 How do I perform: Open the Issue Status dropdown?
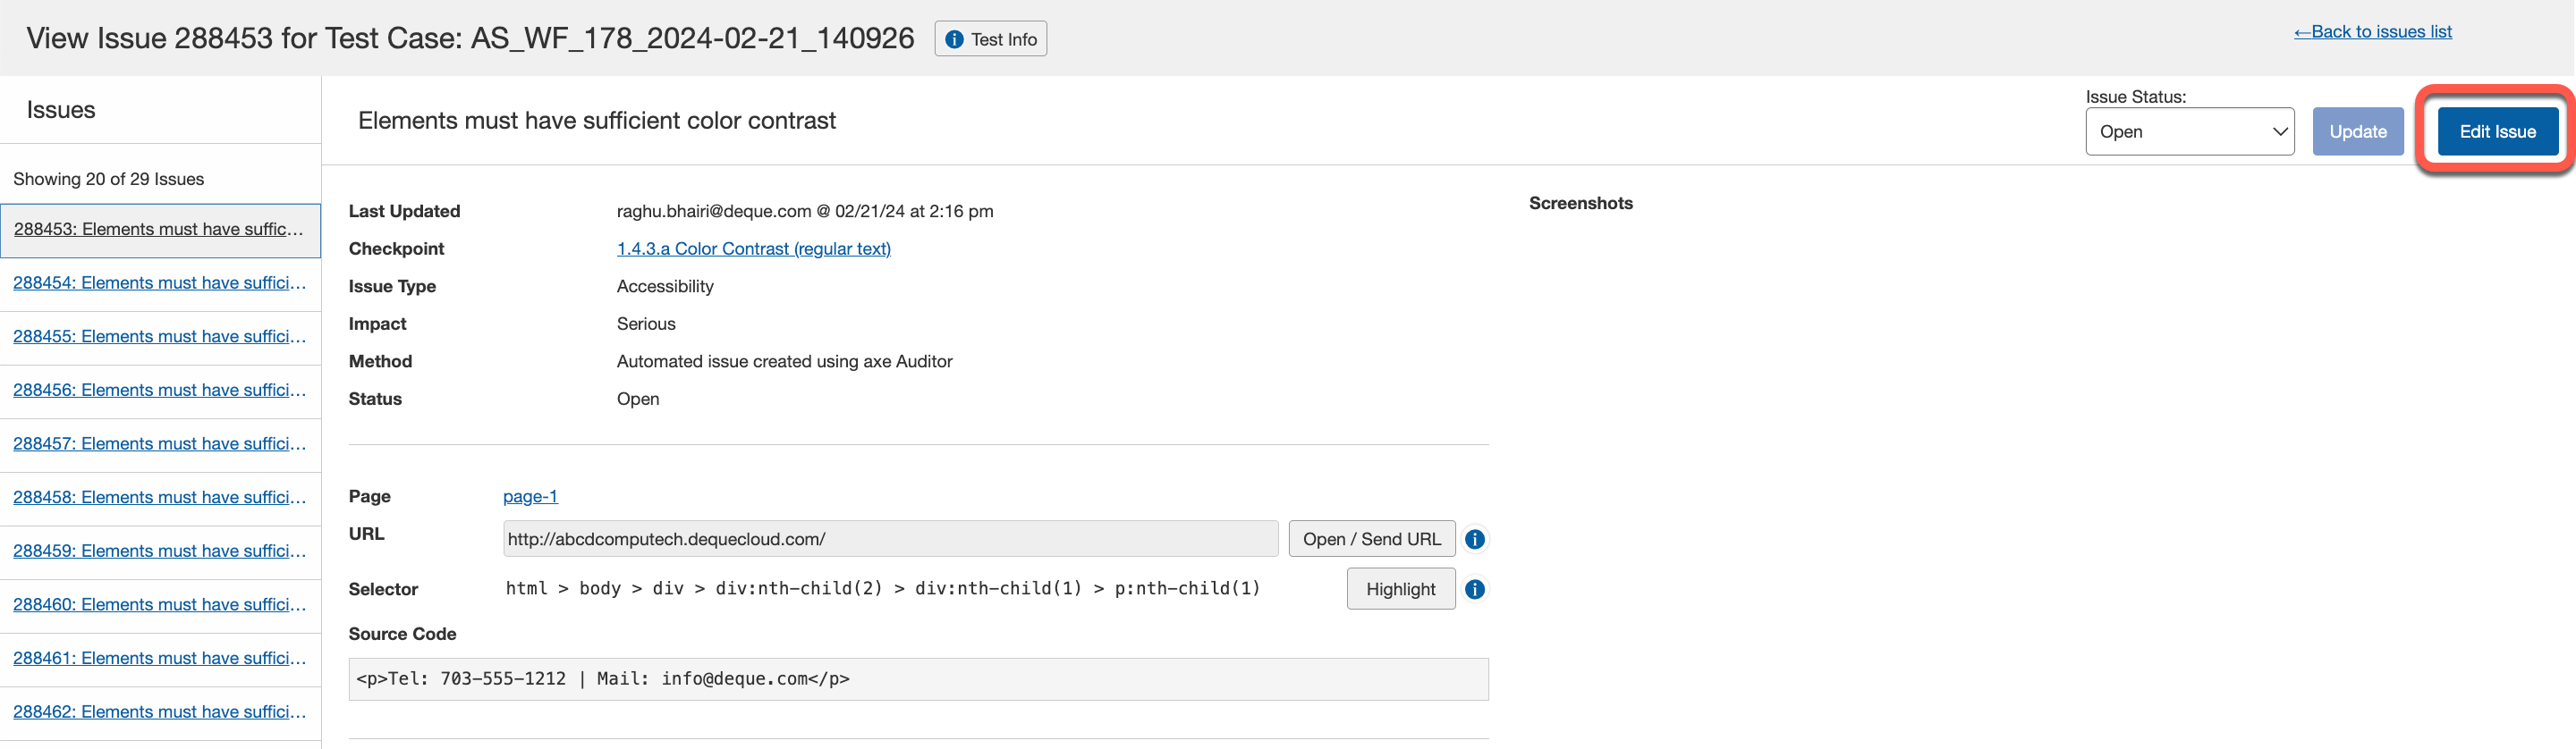[2189, 131]
